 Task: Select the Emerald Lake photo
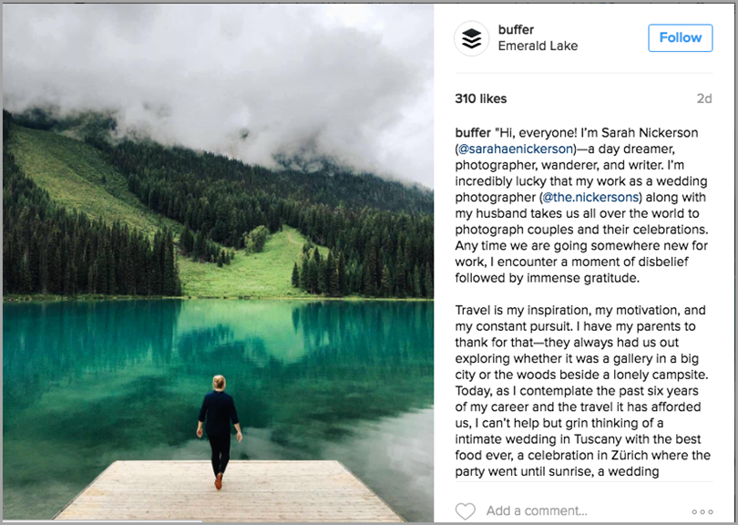coord(219,264)
